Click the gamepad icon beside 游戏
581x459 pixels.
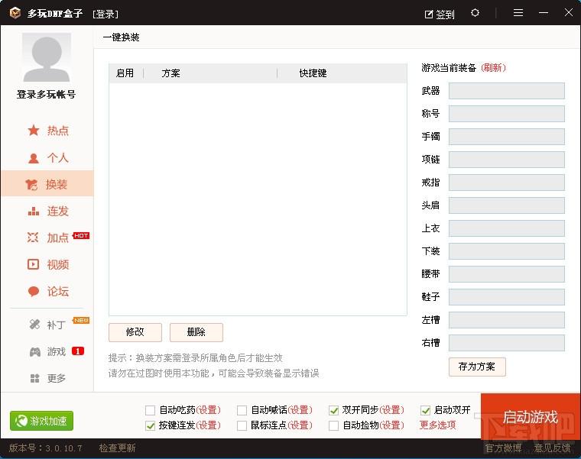pos(35,351)
